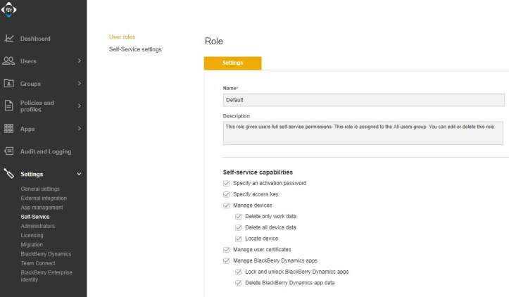The width and height of the screenshot is (509, 297).
Task: Toggle Manage BlackBerry Dynamics apps checkbox
Action: [x=226, y=260]
